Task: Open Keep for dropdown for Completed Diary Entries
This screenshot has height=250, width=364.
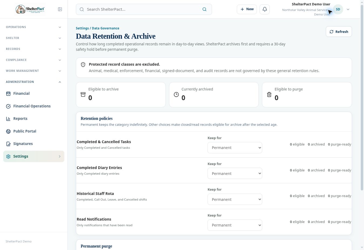Action: pyautogui.click(x=235, y=174)
